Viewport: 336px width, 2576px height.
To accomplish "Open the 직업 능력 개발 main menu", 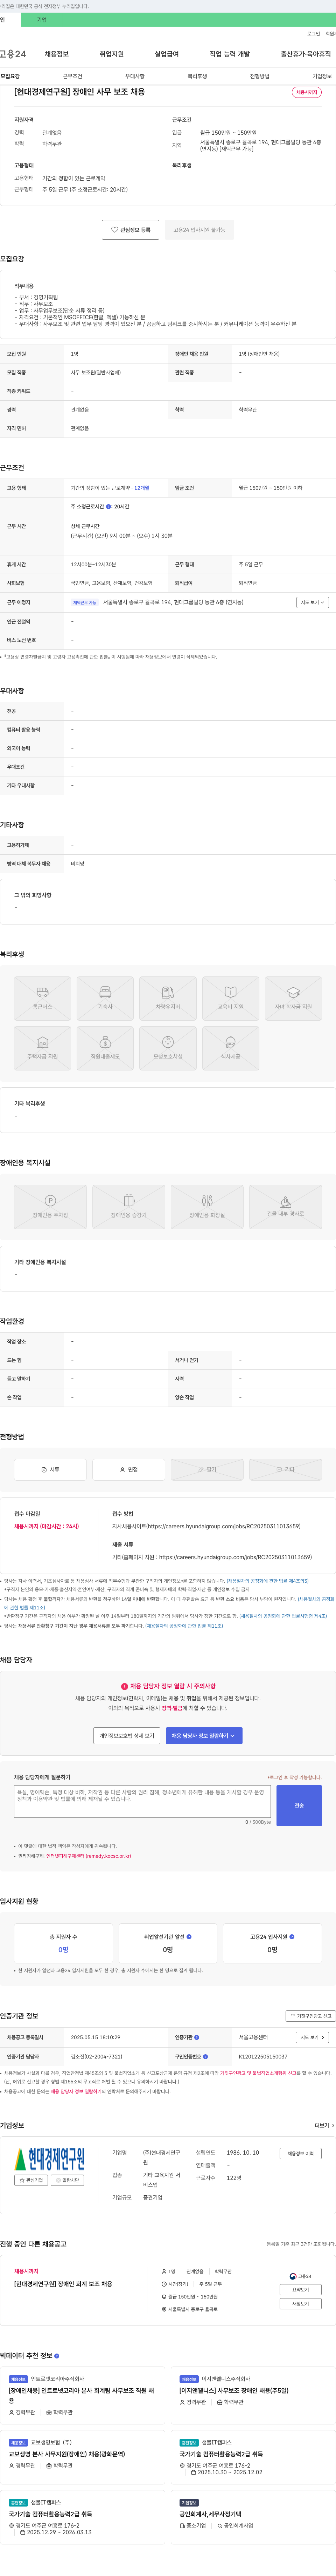I will coord(229,54).
